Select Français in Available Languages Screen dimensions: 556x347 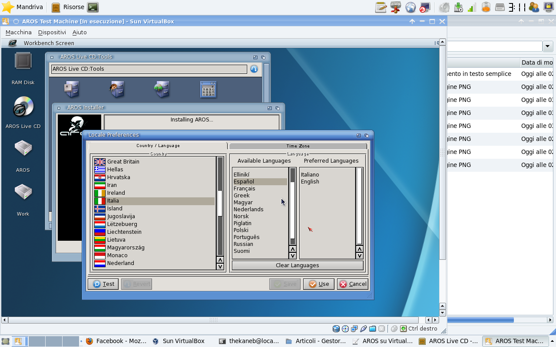(x=260, y=189)
